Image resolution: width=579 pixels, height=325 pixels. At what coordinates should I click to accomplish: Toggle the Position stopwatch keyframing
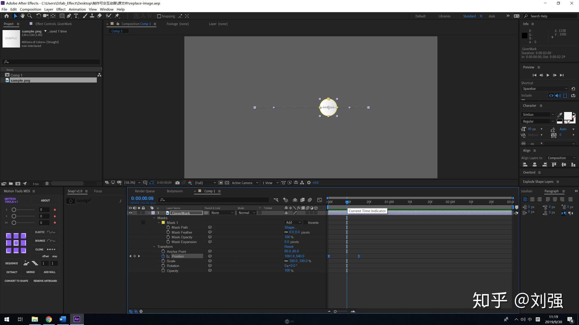coord(163,256)
